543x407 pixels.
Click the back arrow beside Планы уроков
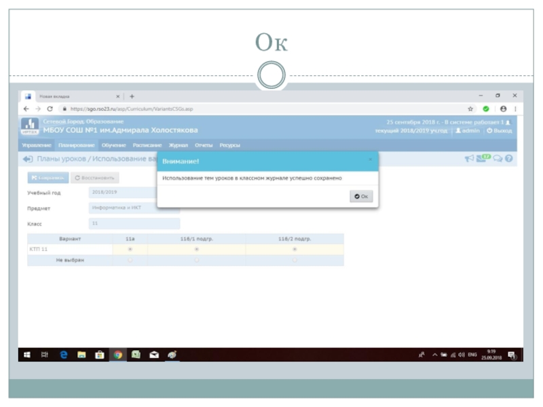click(28, 159)
